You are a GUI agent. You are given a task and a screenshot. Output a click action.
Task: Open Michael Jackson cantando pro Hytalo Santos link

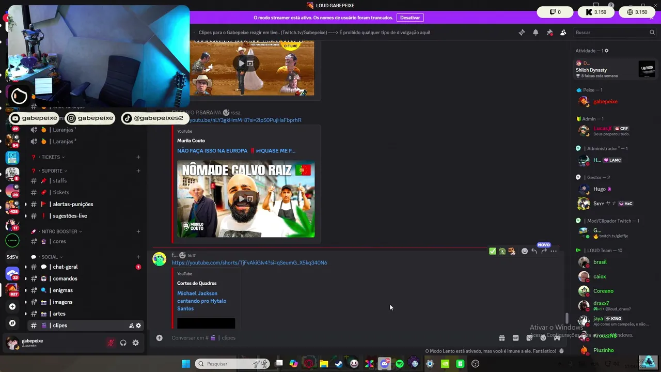(x=202, y=301)
